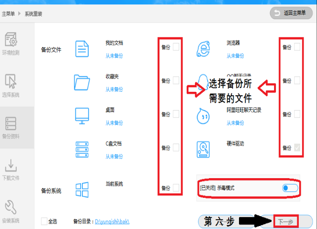Click 从未备份 link under 桌面
The width and height of the screenshot is (317, 229).
click(x=114, y=123)
